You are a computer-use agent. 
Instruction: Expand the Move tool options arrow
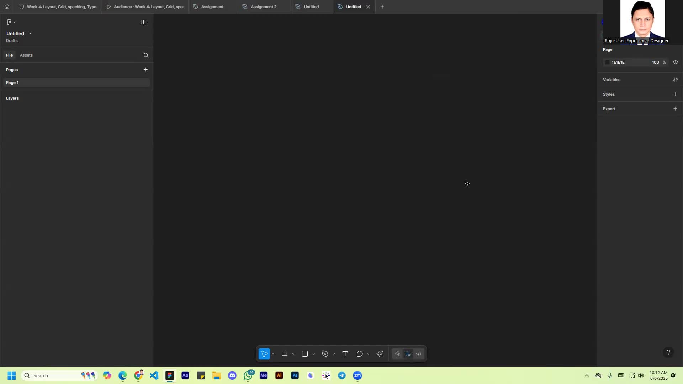tap(273, 354)
